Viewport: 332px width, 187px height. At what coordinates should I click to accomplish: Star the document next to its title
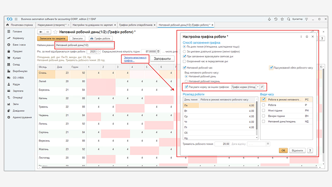coord(55,32)
